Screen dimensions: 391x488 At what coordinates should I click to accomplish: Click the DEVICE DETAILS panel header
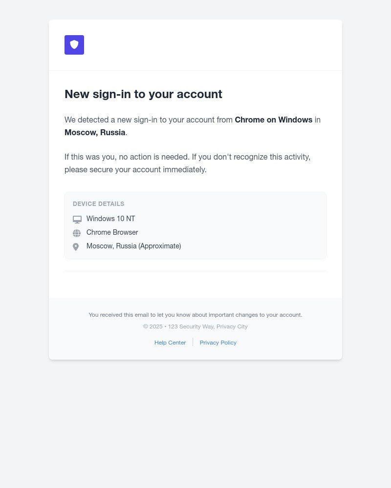[98, 203]
